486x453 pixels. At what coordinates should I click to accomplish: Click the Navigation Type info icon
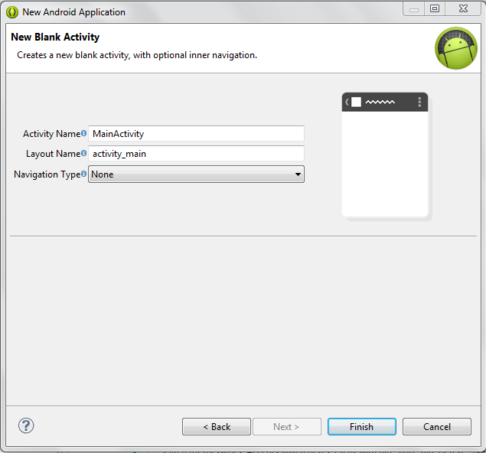83,174
